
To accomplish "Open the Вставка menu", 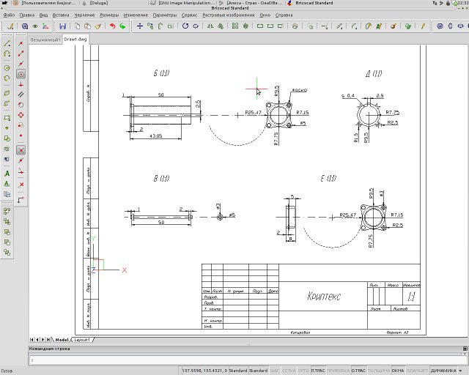I will point(61,15).
